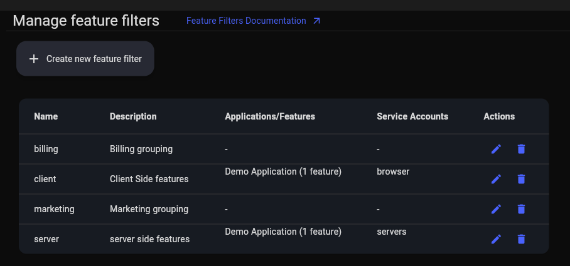Click Demo Application in the client row
Image resolution: width=570 pixels, height=266 pixels.
point(283,171)
